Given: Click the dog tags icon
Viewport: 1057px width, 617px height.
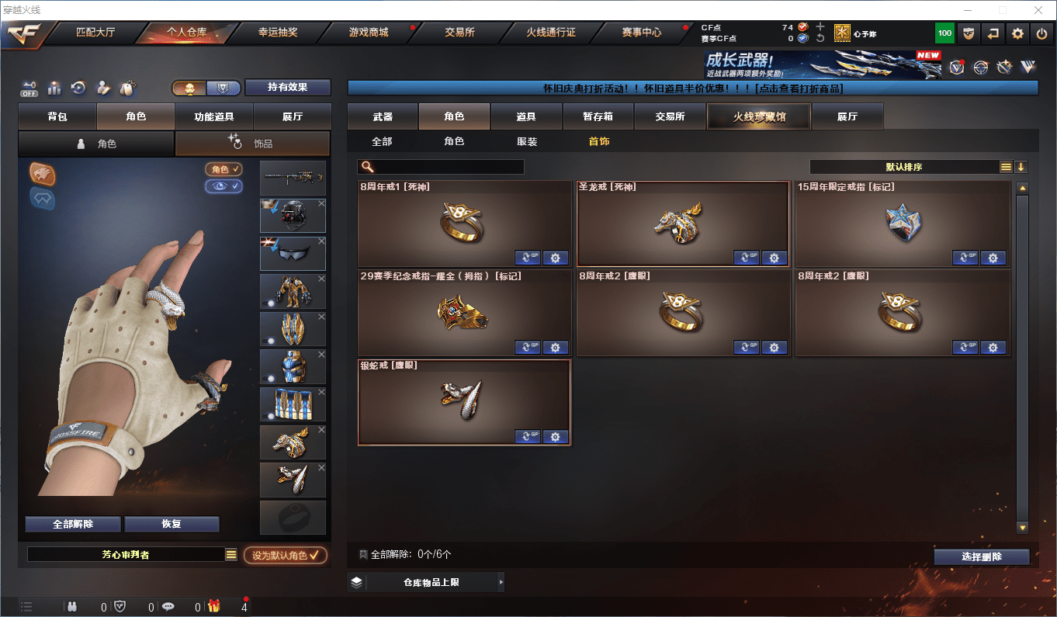Looking at the screenshot, I should click(126, 88).
